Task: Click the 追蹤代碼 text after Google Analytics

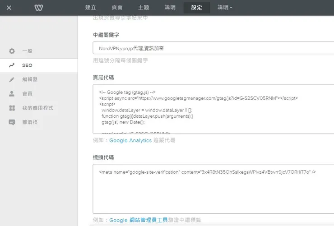Action: click(x=164, y=140)
